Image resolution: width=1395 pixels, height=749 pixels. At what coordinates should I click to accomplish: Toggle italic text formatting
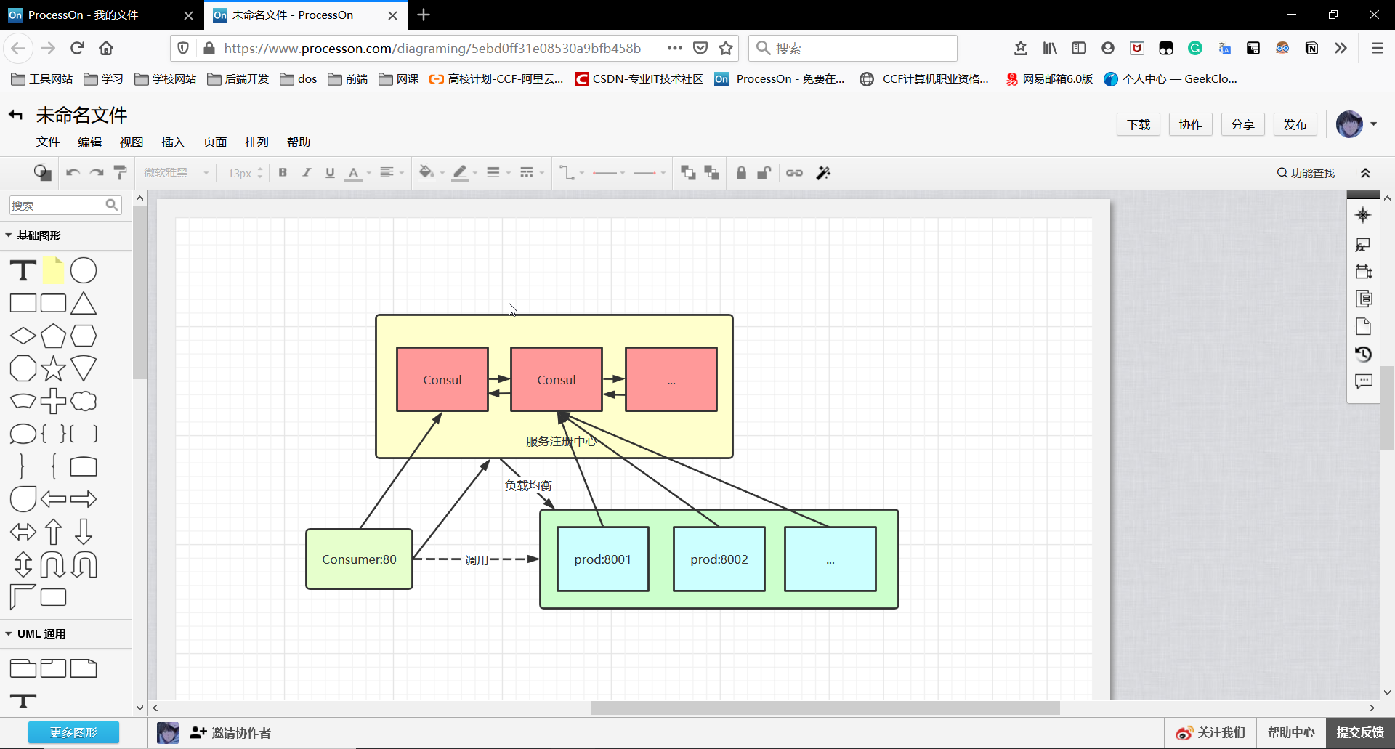[307, 173]
